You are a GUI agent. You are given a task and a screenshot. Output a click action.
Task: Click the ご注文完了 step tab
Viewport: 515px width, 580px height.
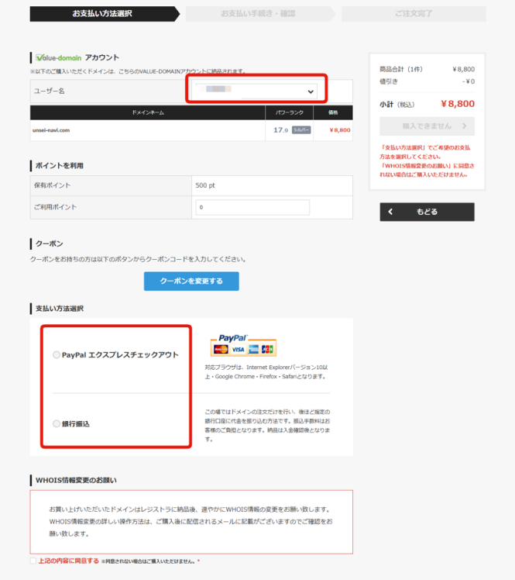[x=413, y=14]
